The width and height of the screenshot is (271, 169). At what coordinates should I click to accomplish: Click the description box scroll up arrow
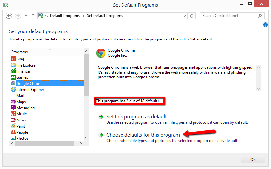tap(258, 67)
